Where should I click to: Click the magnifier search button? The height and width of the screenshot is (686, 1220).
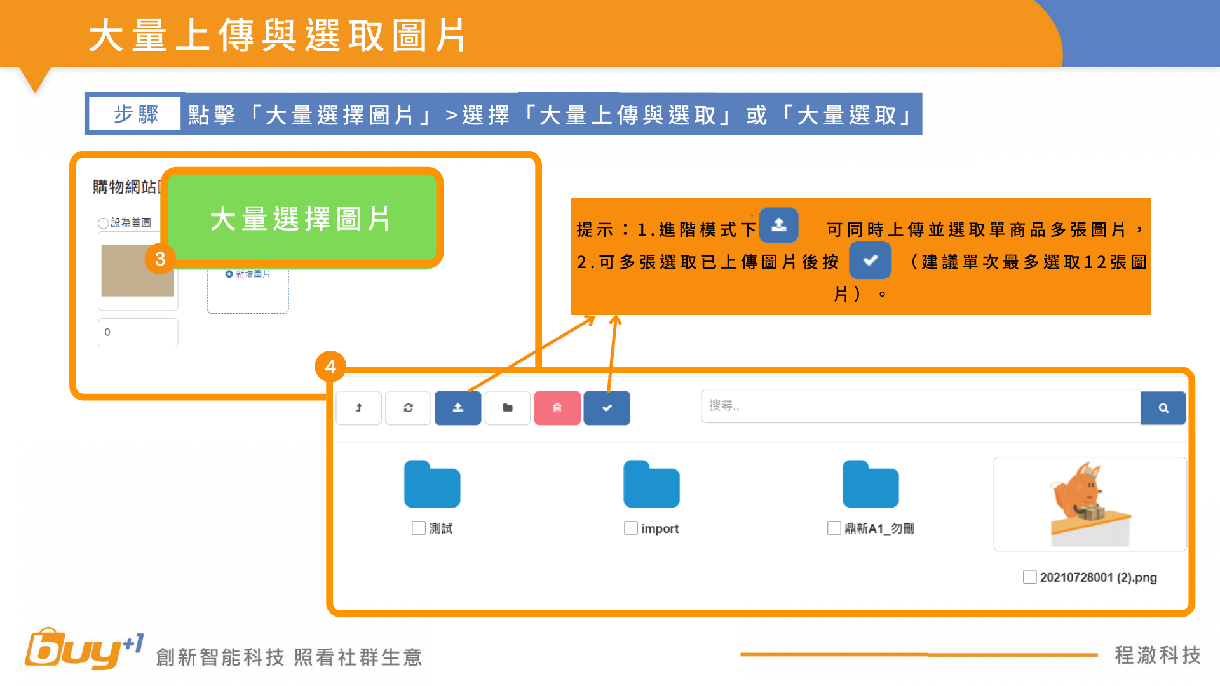tap(1163, 408)
